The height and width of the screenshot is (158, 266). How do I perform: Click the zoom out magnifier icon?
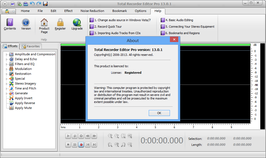pyautogui.click(x=117, y=136)
